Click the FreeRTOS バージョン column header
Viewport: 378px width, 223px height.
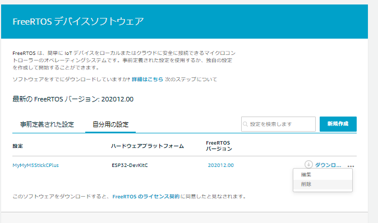(x=219, y=146)
